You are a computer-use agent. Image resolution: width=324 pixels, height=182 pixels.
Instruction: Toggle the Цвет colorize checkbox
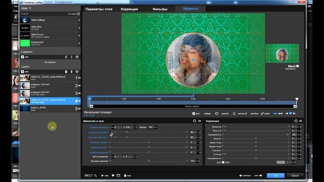pyautogui.click(x=223, y=162)
